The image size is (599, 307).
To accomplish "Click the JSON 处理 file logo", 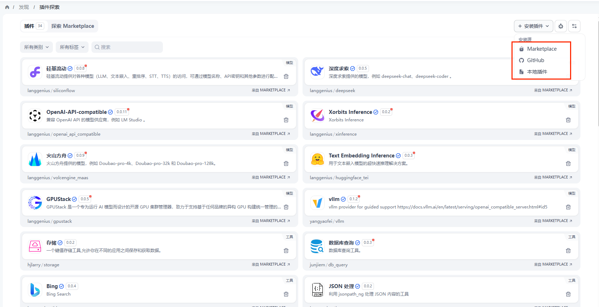I will [317, 290].
